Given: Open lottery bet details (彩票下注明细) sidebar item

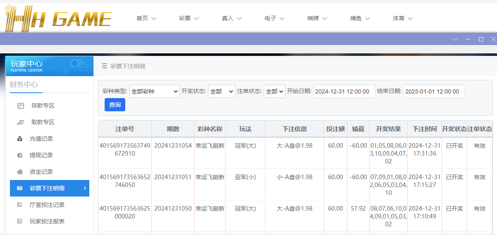Looking at the screenshot, I should 49,188.
